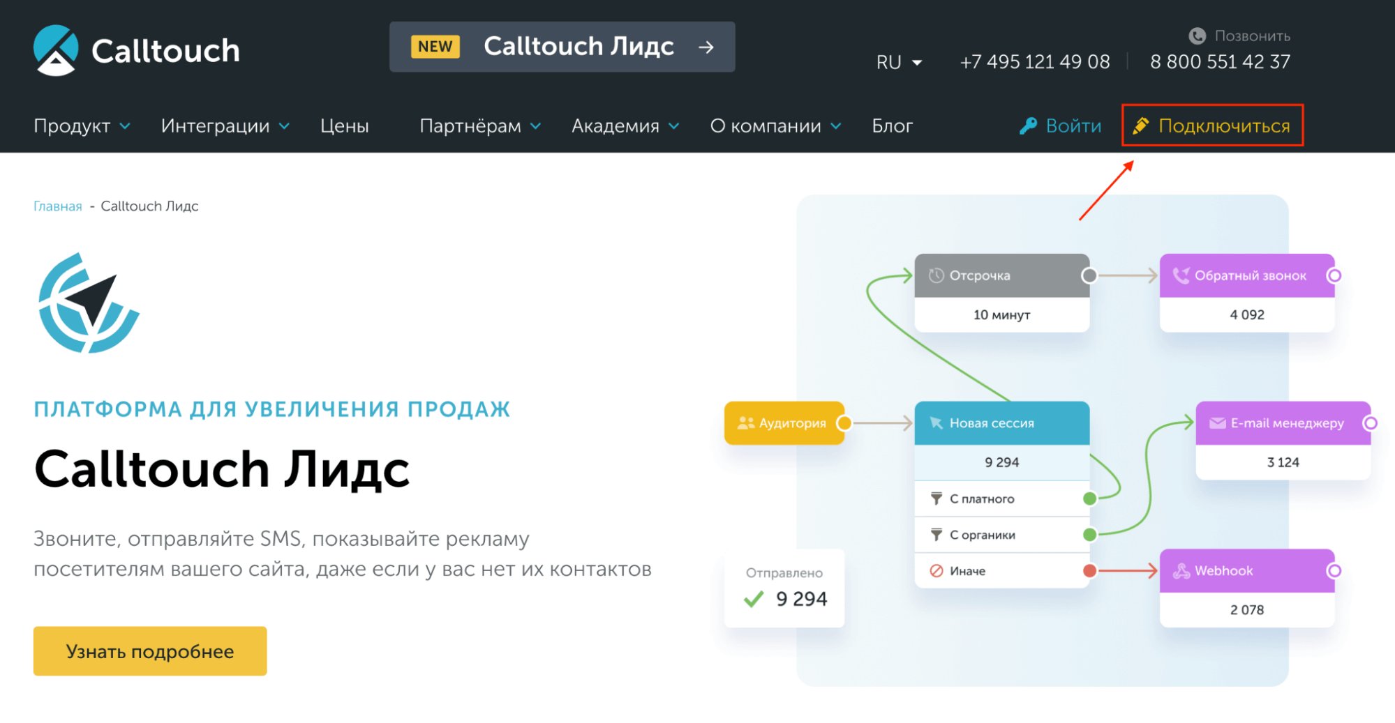Click the Webhook node icon
Screen dimensions: 1395x723
click(1181, 570)
